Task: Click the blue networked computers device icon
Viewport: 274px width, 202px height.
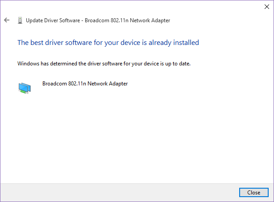Action: click(x=25, y=88)
